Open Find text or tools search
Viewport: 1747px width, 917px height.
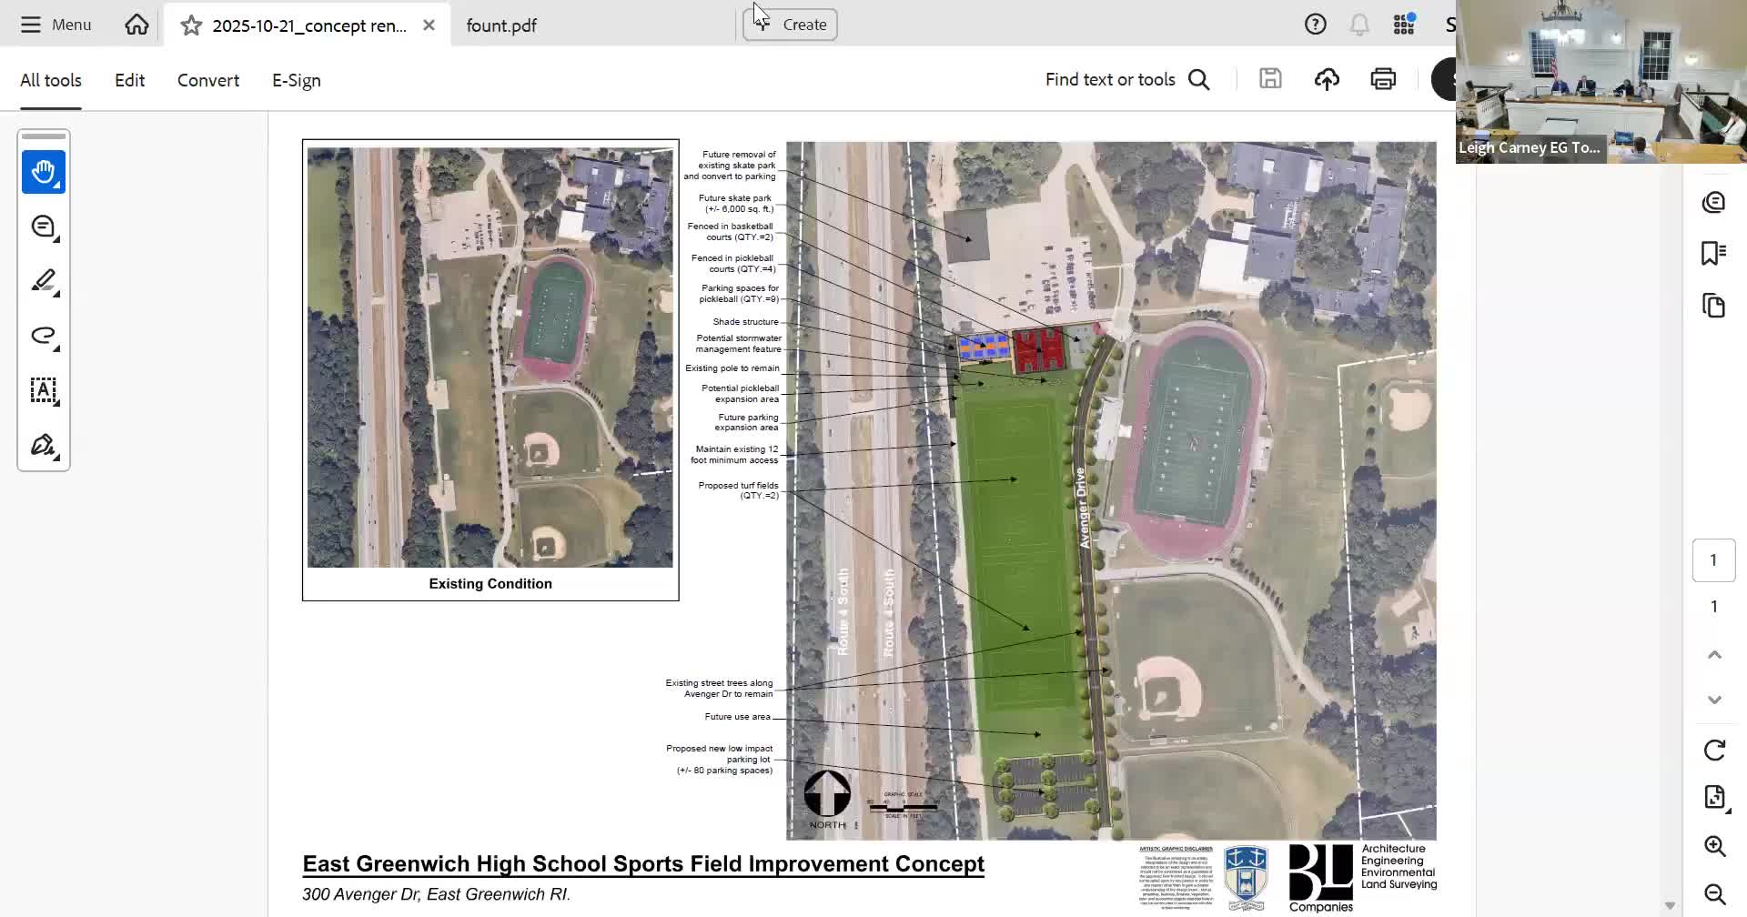tap(1126, 79)
